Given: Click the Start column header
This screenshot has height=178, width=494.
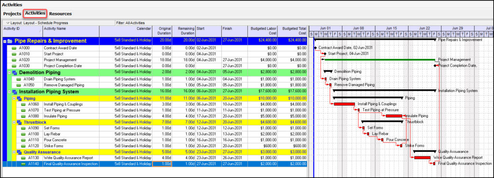Looking at the screenshot, I should point(208,31).
